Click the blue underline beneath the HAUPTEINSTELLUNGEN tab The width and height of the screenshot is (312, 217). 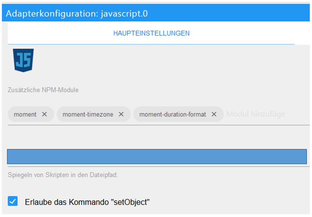151,44
